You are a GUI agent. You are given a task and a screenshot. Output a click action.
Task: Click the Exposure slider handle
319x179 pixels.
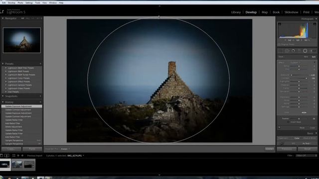point(291,75)
